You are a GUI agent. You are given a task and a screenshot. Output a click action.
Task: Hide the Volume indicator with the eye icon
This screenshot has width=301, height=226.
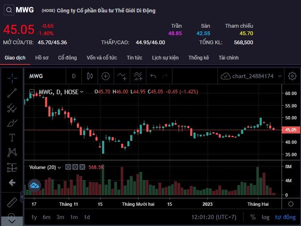coord(69,167)
